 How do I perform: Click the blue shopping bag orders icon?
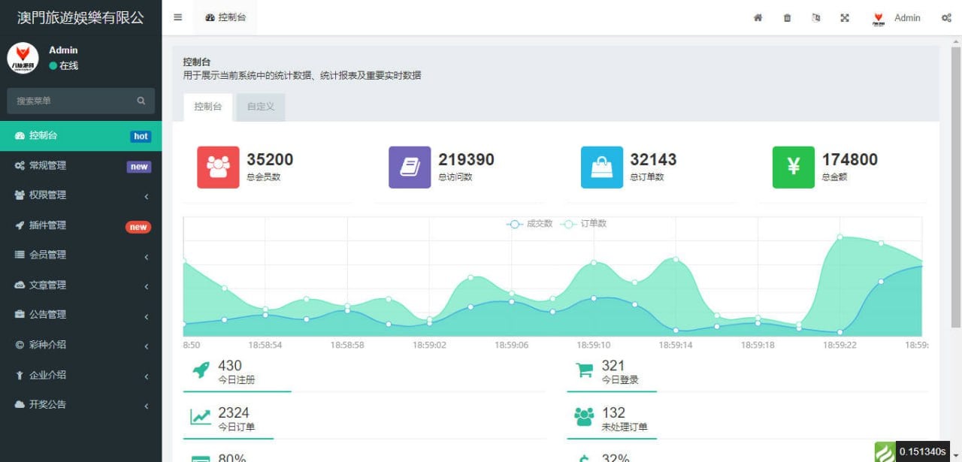601,167
